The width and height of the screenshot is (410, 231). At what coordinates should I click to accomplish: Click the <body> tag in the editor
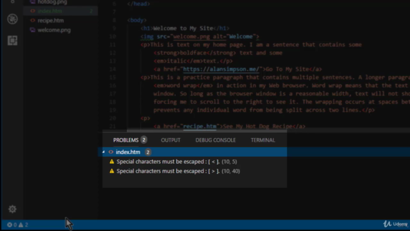(136, 20)
